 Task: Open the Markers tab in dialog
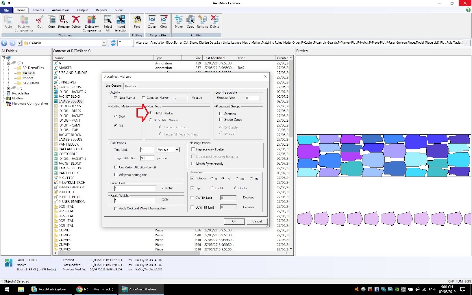[130, 86]
